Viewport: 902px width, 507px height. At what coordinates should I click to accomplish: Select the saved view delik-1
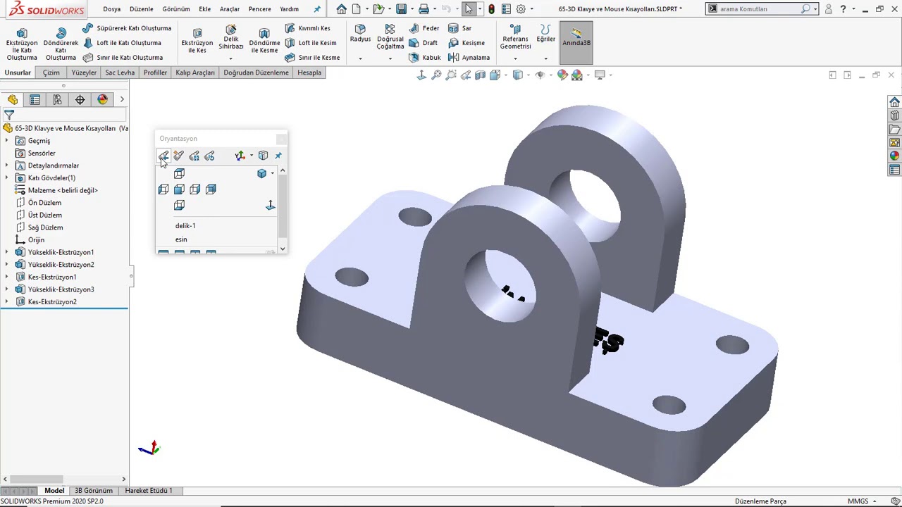click(x=185, y=226)
